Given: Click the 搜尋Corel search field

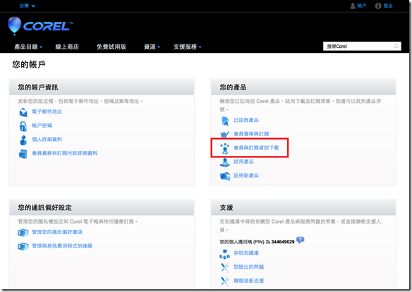Looking at the screenshot, I should click(362, 47).
